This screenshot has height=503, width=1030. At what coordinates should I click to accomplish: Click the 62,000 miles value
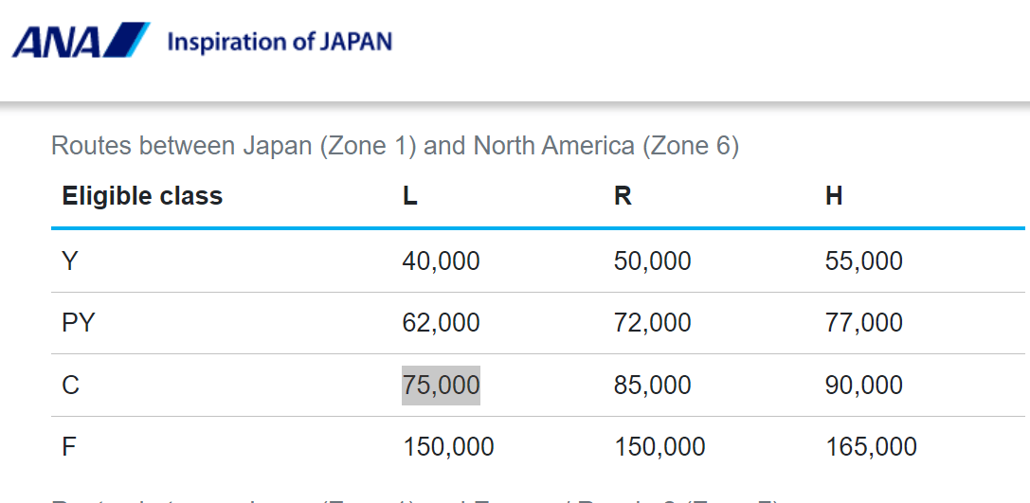pyautogui.click(x=441, y=323)
